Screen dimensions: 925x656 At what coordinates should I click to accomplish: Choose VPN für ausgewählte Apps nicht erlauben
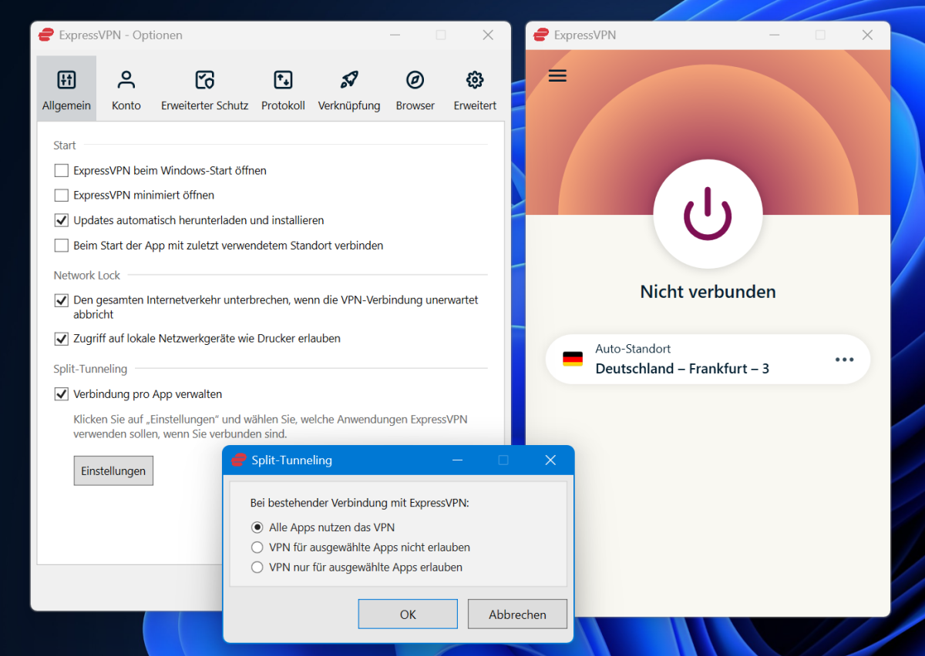point(257,547)
